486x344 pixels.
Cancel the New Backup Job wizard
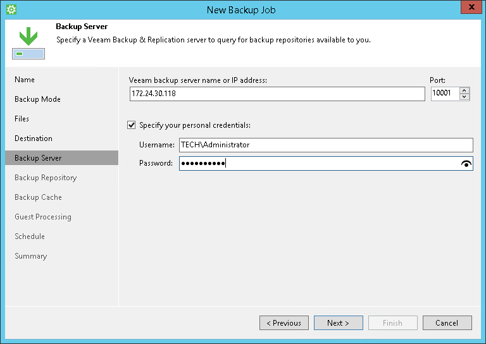click(447, 323)
